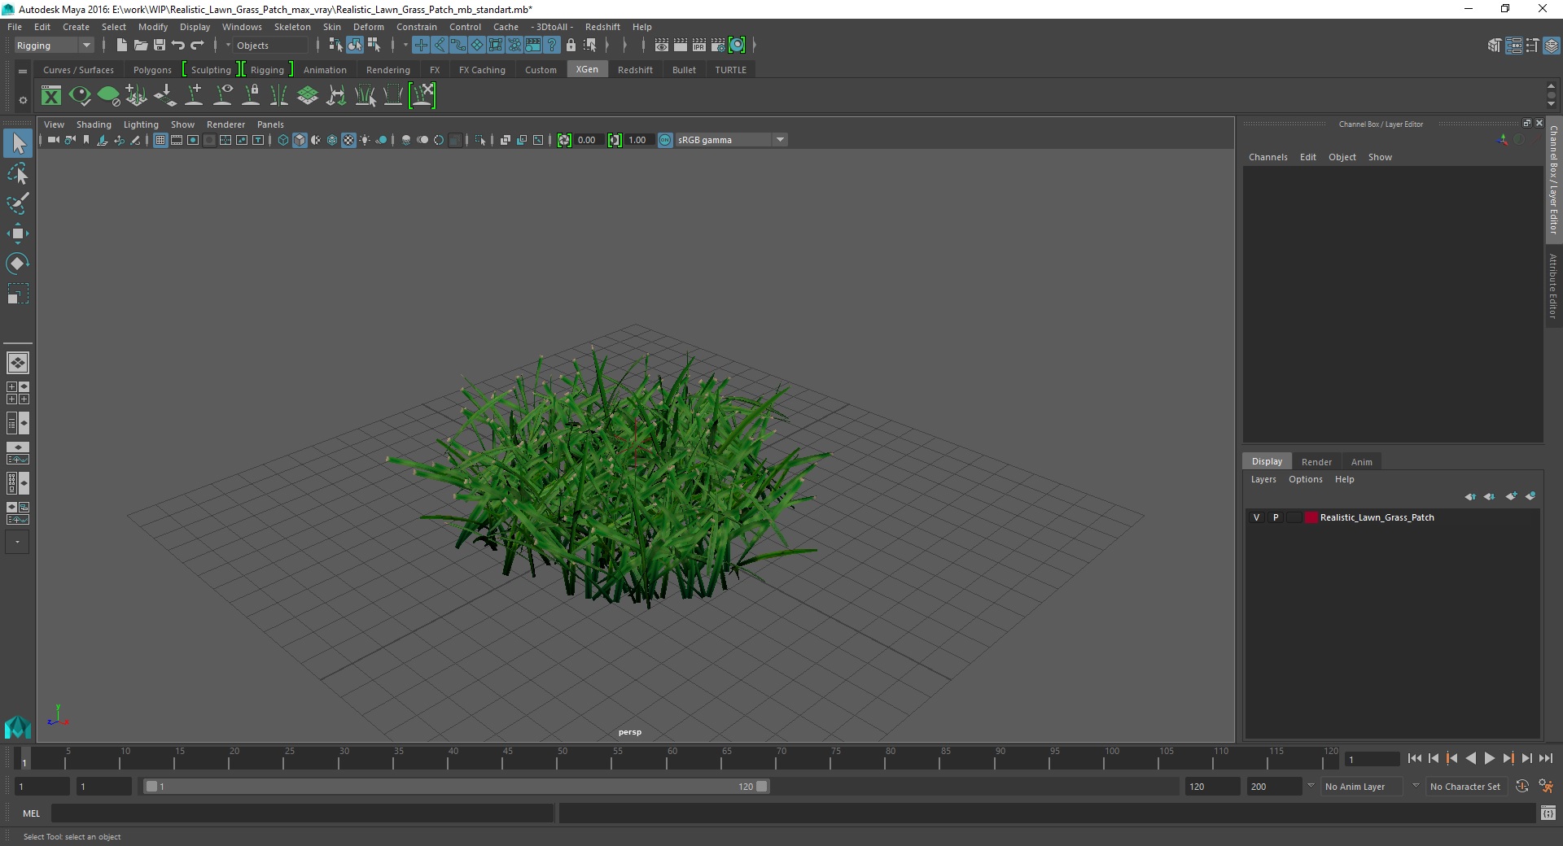Open the No Anim Layer dropdown

pyautogui.click(x=1363, y=787)
